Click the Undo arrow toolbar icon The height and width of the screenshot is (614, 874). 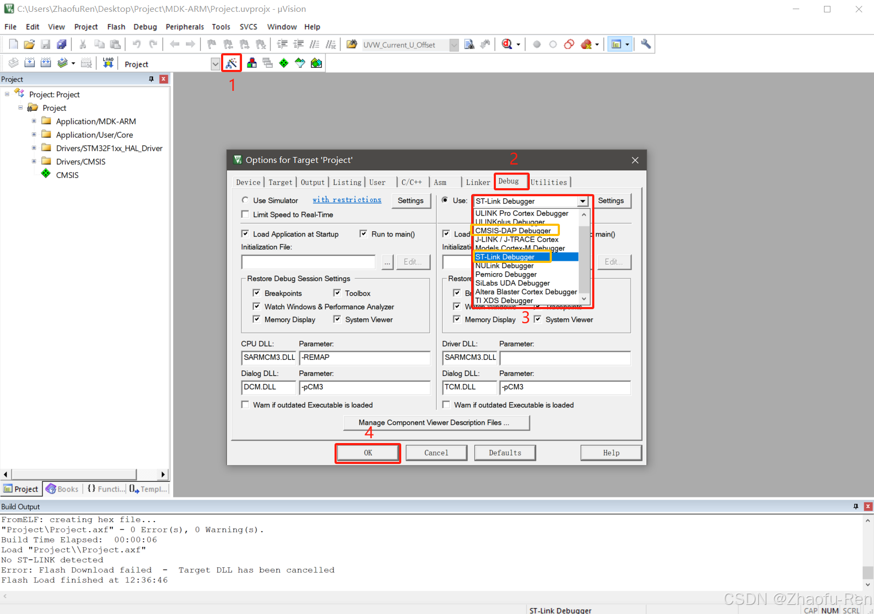point(137,45)
